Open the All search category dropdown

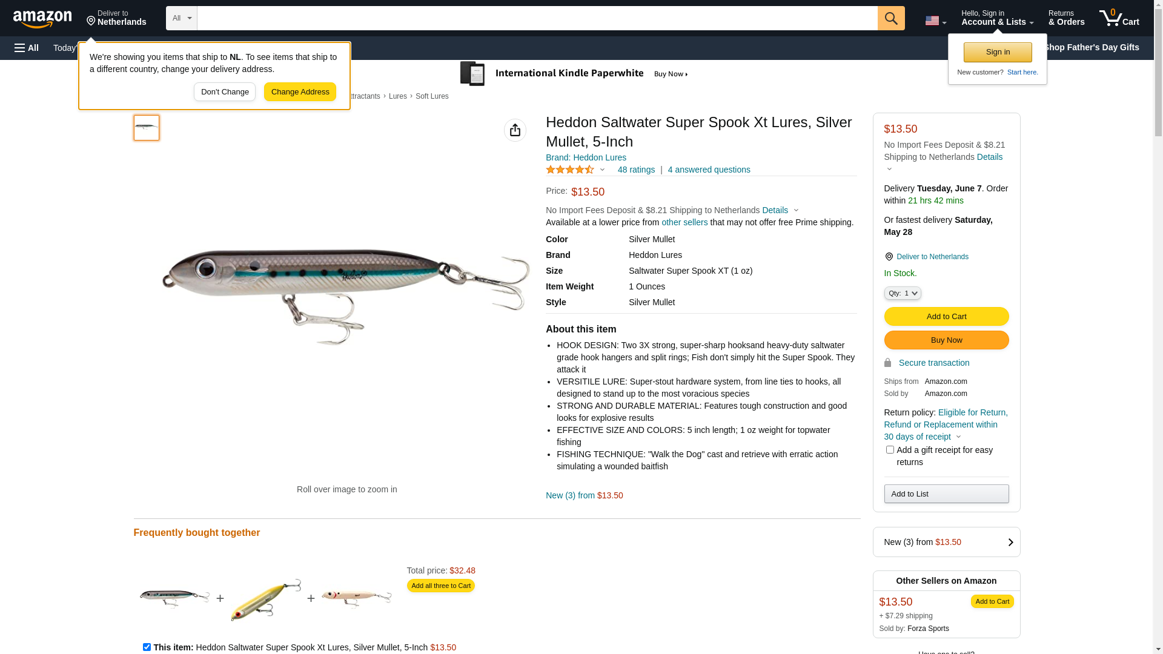[182, 18]
